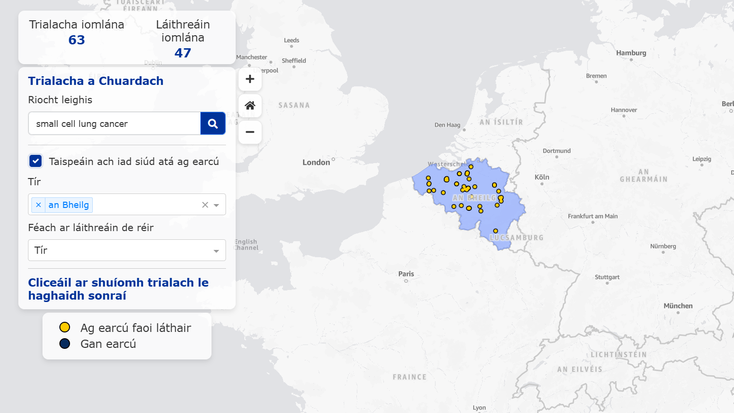Click the small cell lung cancer search field
This screenshot has width=734, height=413.
[114, 124]
